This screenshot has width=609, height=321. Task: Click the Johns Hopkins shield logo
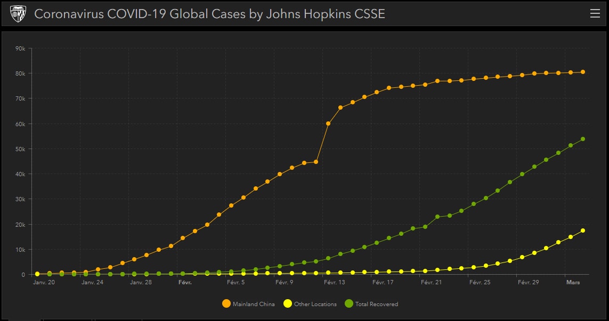pos(18,14)
